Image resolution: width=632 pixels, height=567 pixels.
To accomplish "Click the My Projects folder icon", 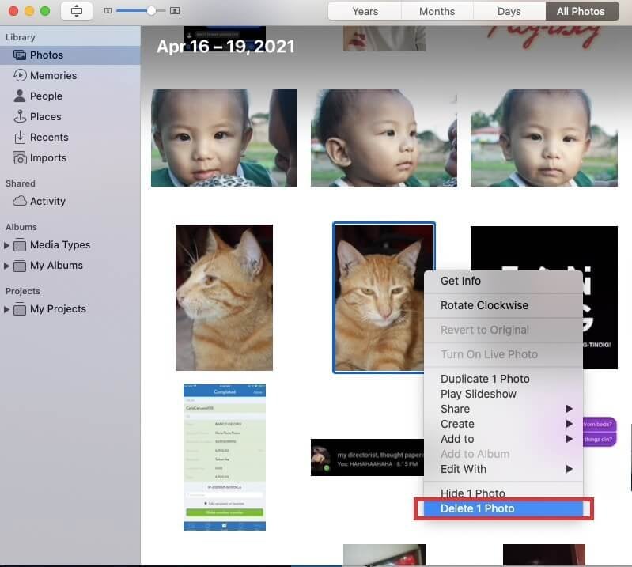I will coord(20,308).
